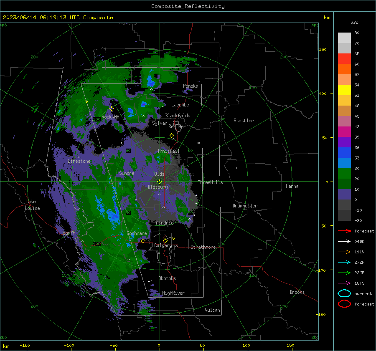This screenshot has width=376, height=351.
Task: Click the dBZ legend heading
Action: coord(354,22)
